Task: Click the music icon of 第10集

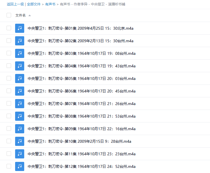Action: (x=20, y=141)
